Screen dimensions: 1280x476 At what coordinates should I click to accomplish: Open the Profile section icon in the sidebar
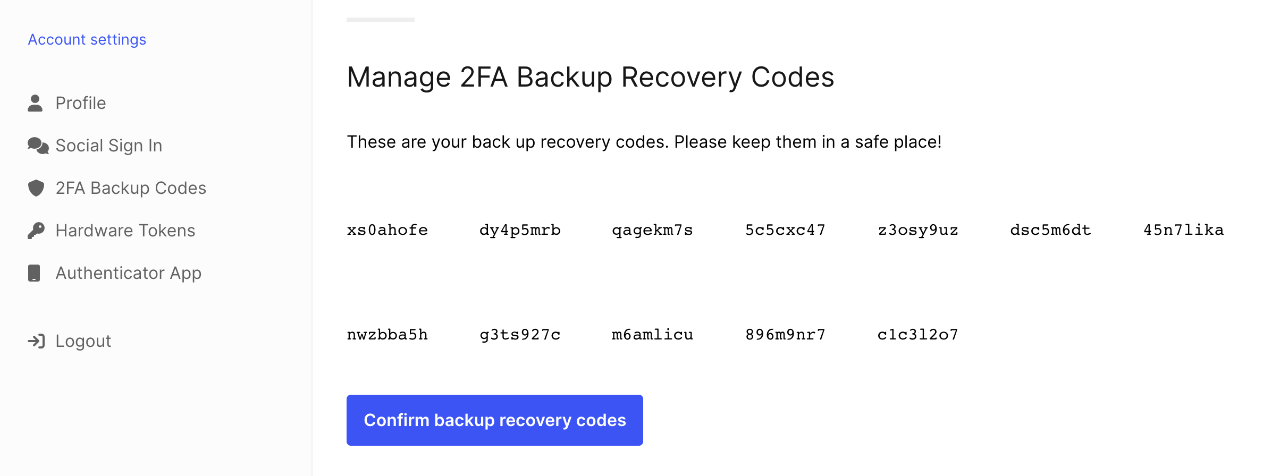pos(35,103)
